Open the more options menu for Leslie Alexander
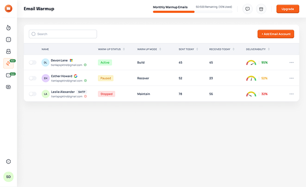 291,94
